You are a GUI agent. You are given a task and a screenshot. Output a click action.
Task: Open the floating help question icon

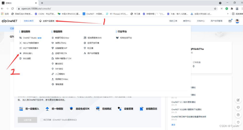click(x=238, y=115)
